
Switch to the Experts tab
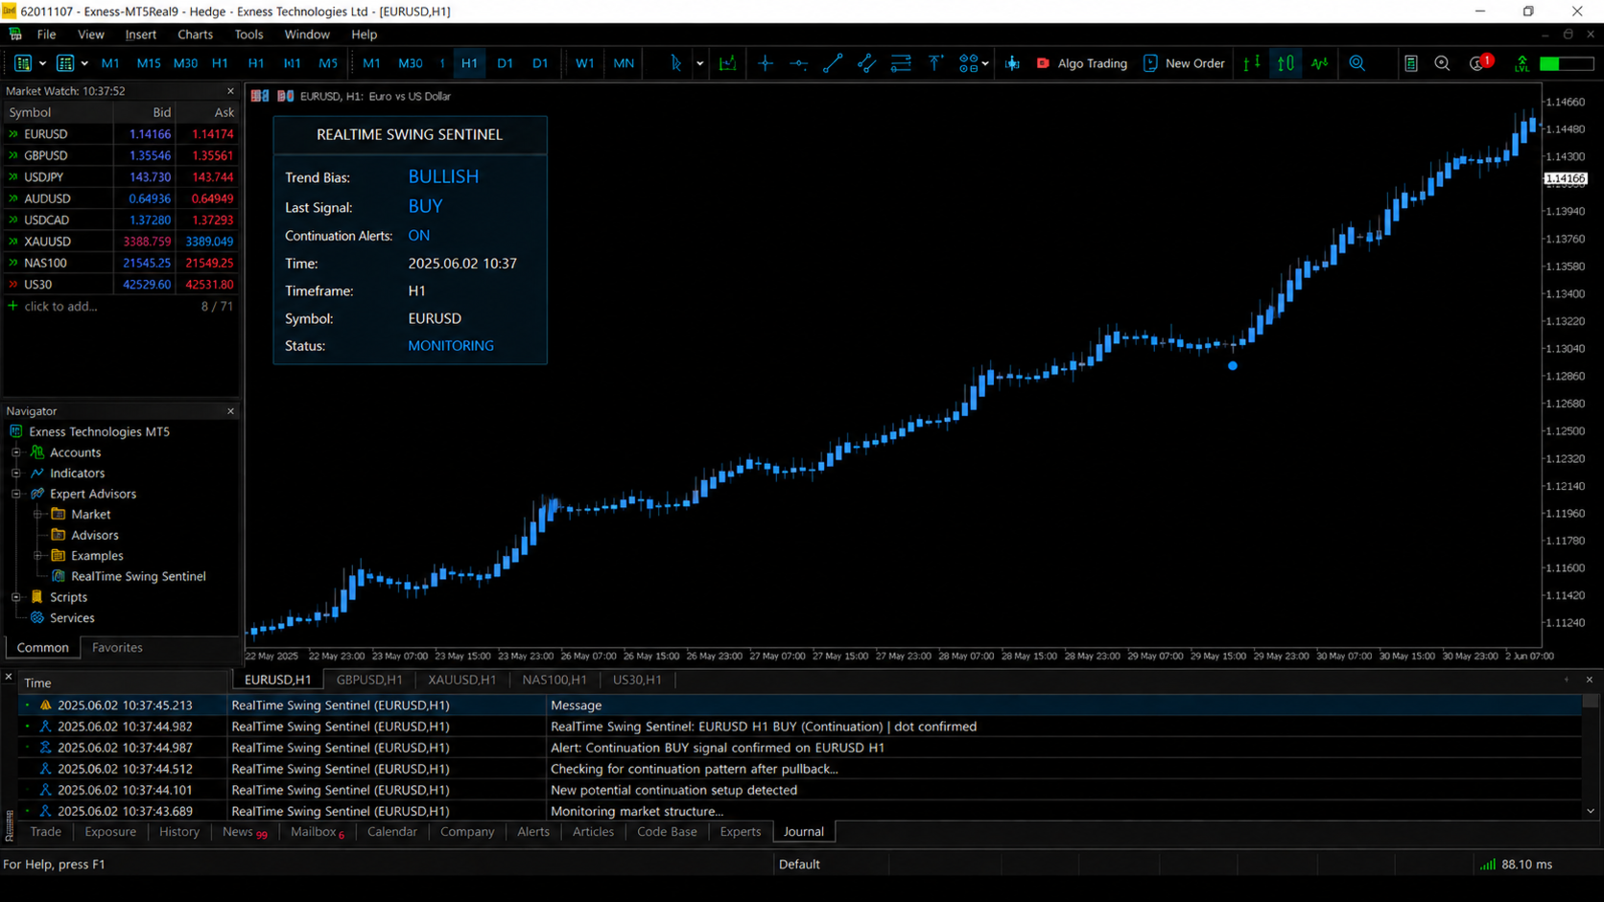[741, 832]
